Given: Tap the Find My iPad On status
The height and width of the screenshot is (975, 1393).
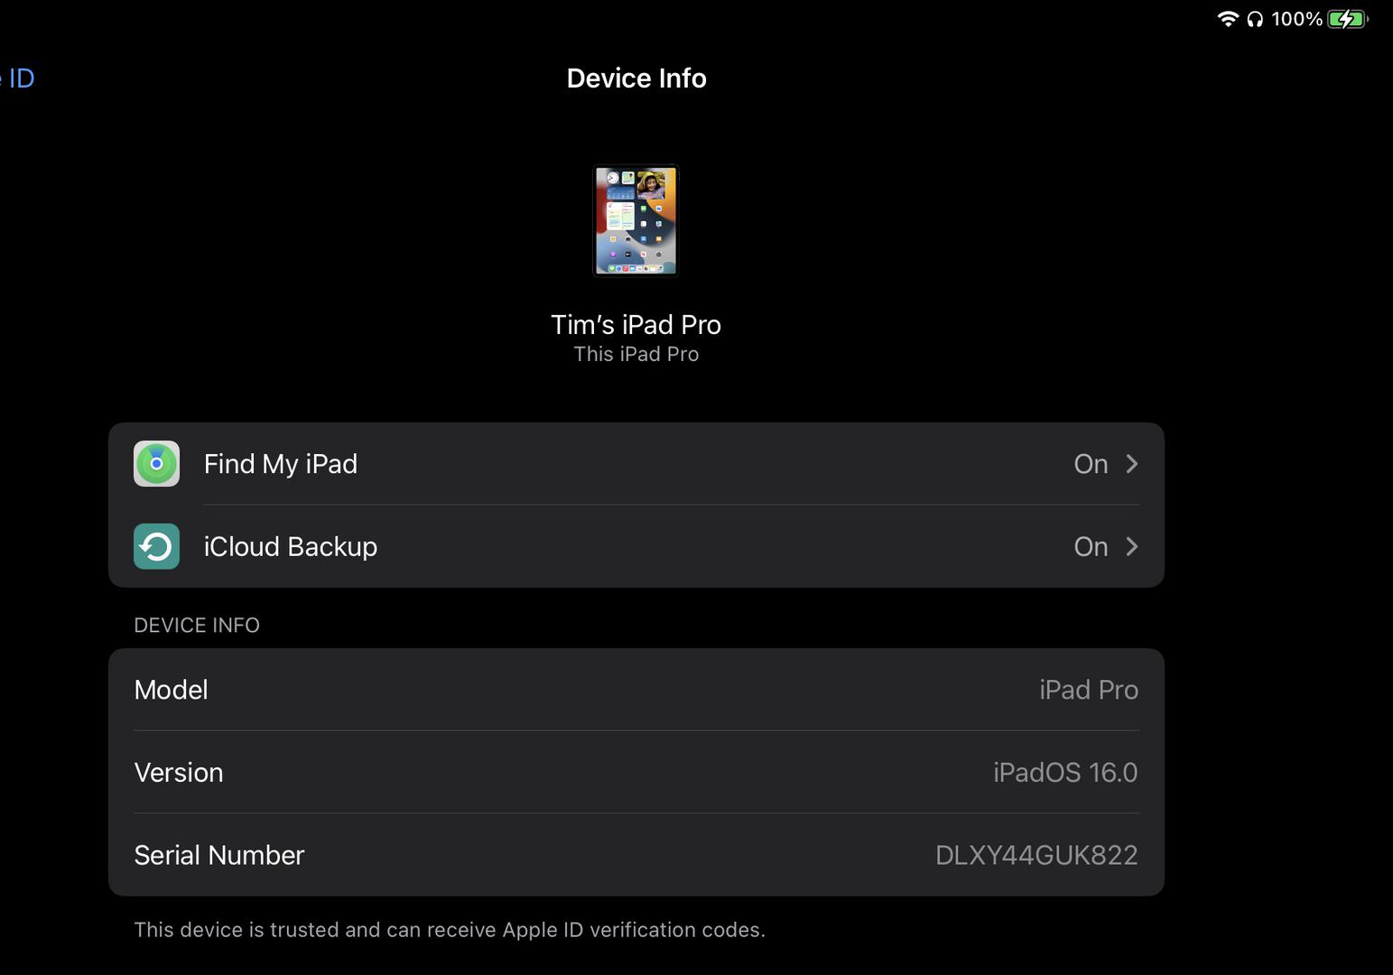Looking at the screenshot, I should tap(1091, 463).
